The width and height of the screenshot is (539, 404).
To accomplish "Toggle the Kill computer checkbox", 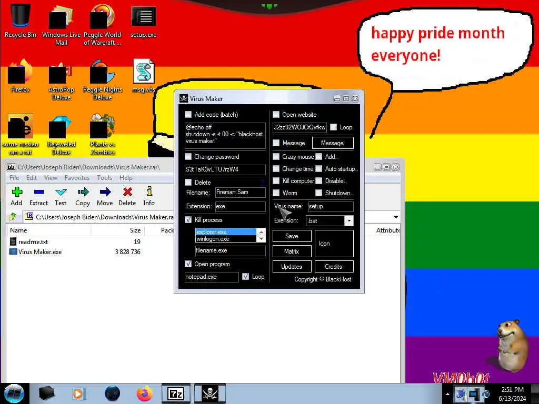I will coord(276,181).
